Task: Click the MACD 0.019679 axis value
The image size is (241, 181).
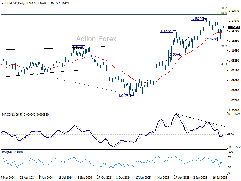Action: (235, 114)
